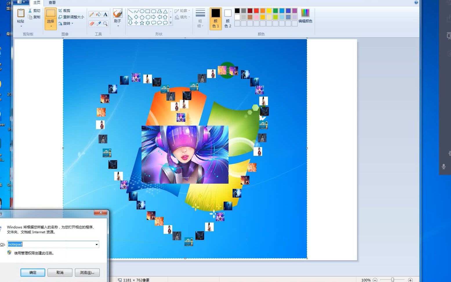
Task: Click the Cut (剪切) scissors button
Action: pyautogui.click(x=34, y=10)
